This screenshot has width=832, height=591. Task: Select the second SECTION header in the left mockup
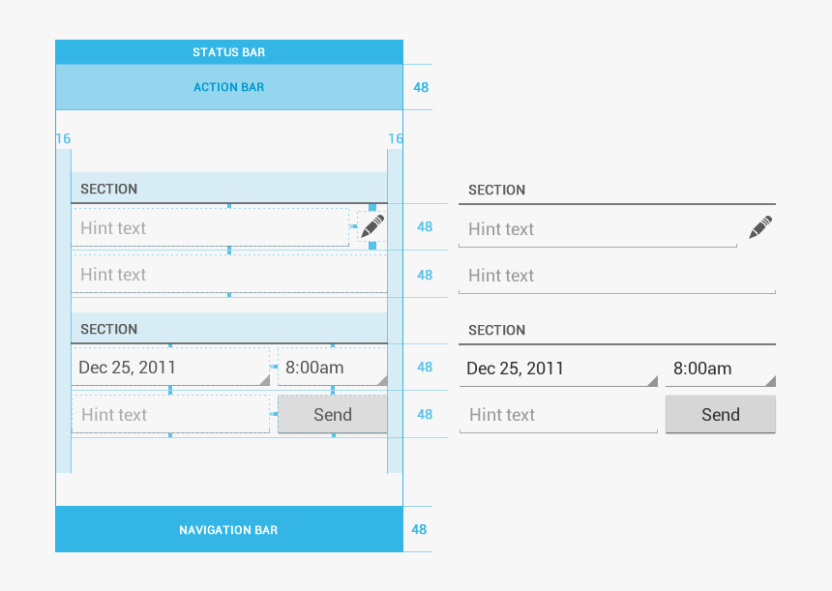pos(228,329)
